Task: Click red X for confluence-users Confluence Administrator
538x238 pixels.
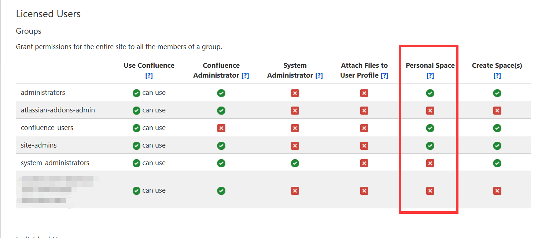Action: click(x=221, y=128)
